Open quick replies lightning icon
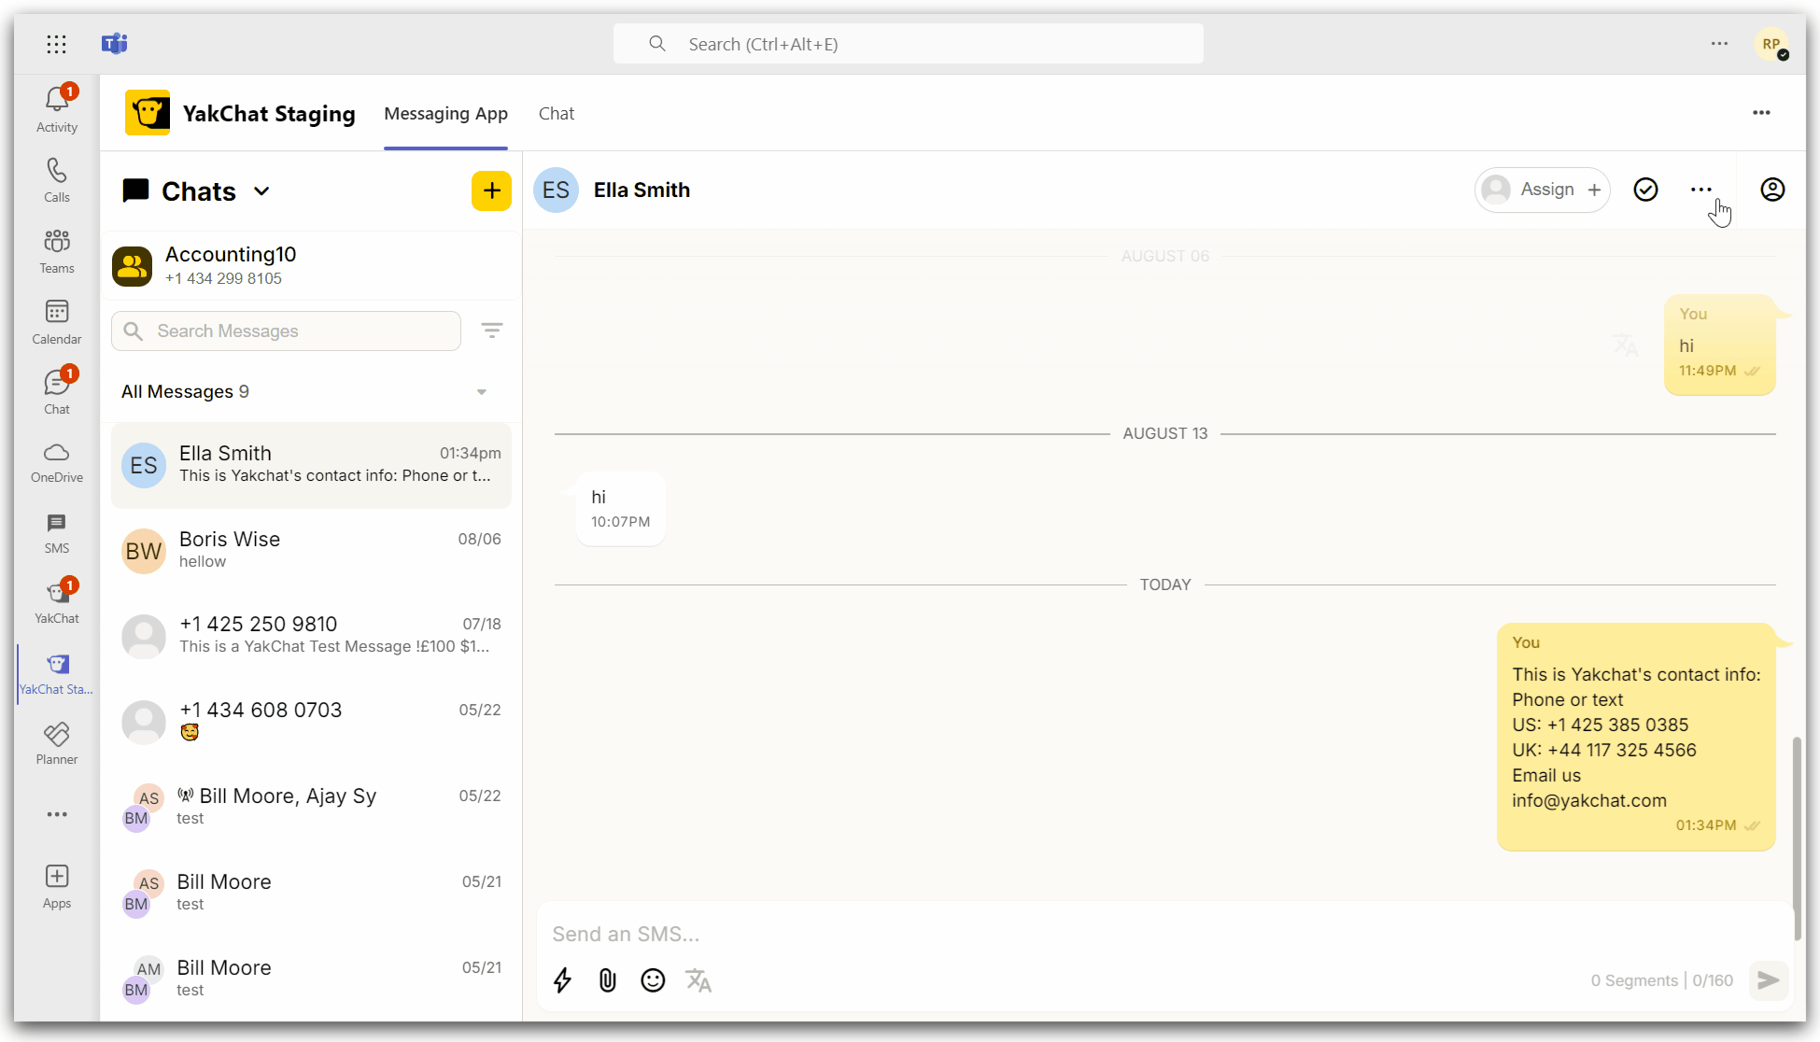This screenshot has width=1820, height=1042. pos(562,980)
